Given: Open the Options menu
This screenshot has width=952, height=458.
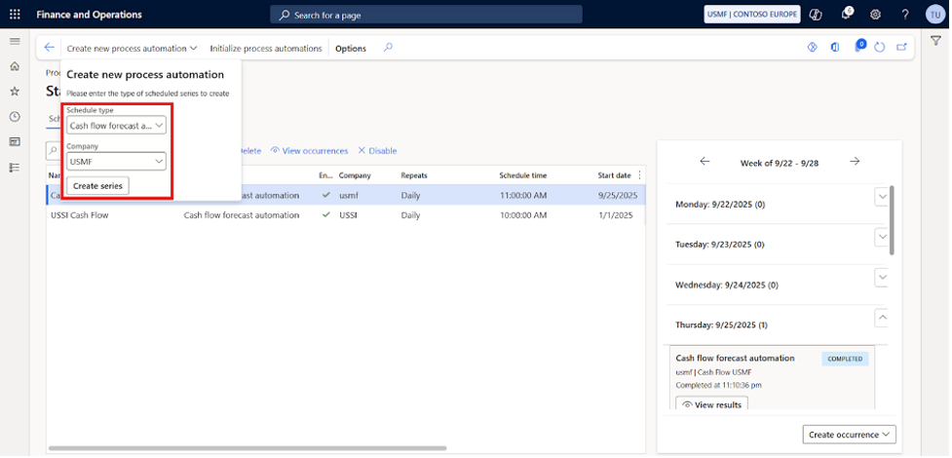Looking at the screenshot, I should pyautogui.click(x=351, y=49).
